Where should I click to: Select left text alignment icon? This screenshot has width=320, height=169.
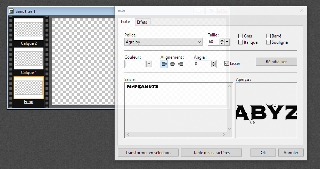coord(164,64)
